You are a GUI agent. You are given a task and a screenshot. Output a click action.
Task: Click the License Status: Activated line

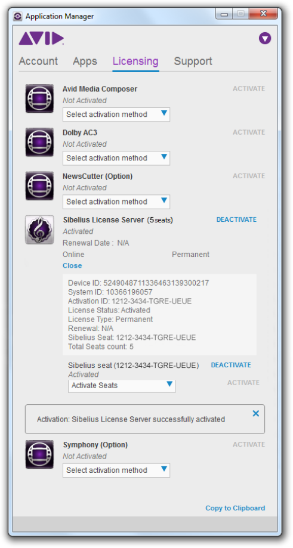tap(109, 310)
